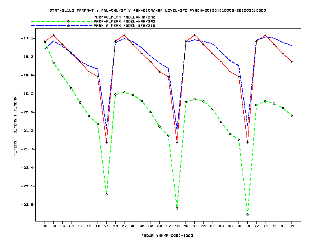This screenshot has height=246, width=318.
Task: Click the red plus peak marker at hour 75
Action: [x=265, y=35]
